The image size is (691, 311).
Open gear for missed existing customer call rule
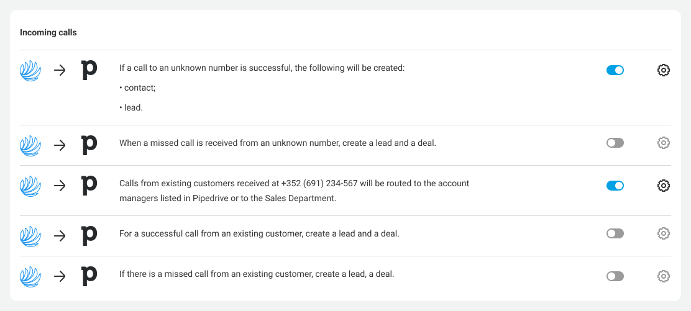(x=663, y=276)
